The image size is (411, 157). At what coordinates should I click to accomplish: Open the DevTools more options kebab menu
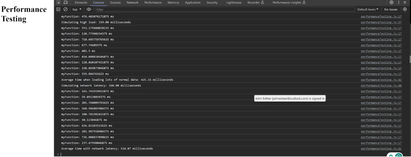point(399,2)
